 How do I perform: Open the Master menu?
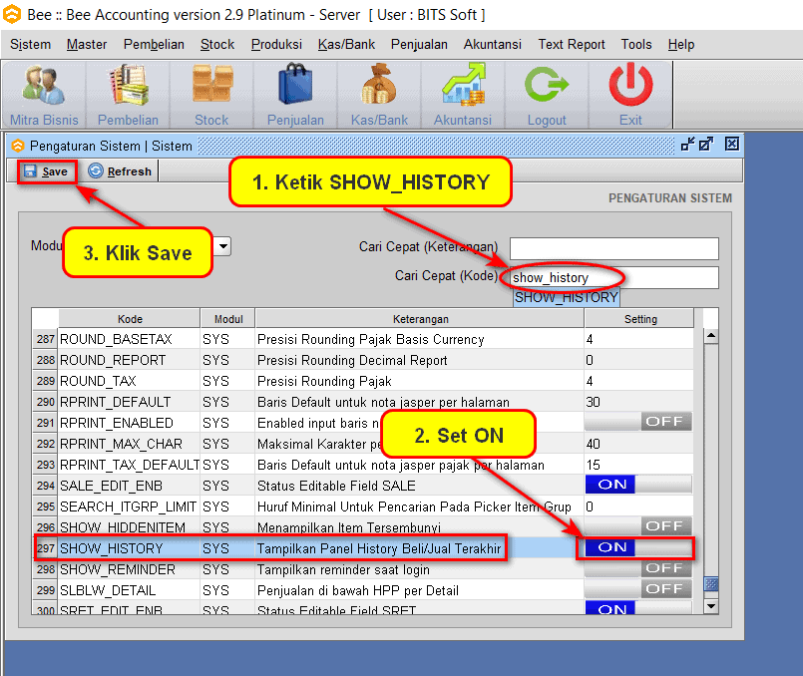[x=87, y=45]
